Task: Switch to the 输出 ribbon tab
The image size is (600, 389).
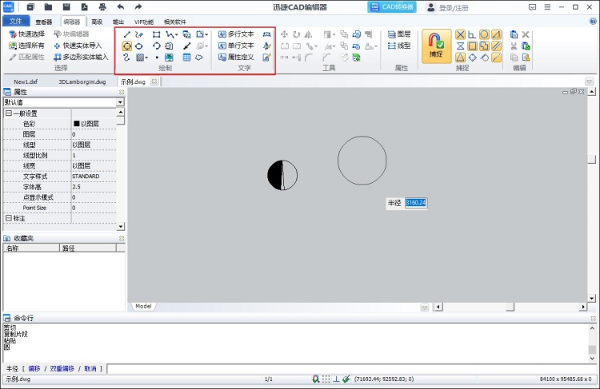Action: click(118, 22)
